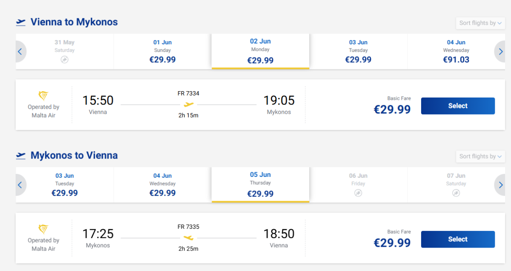The height and width of the screenshot is (271, 511).
Task: Click the plane icon beside Mykonos to Vienna
Action: pos(21,156)
